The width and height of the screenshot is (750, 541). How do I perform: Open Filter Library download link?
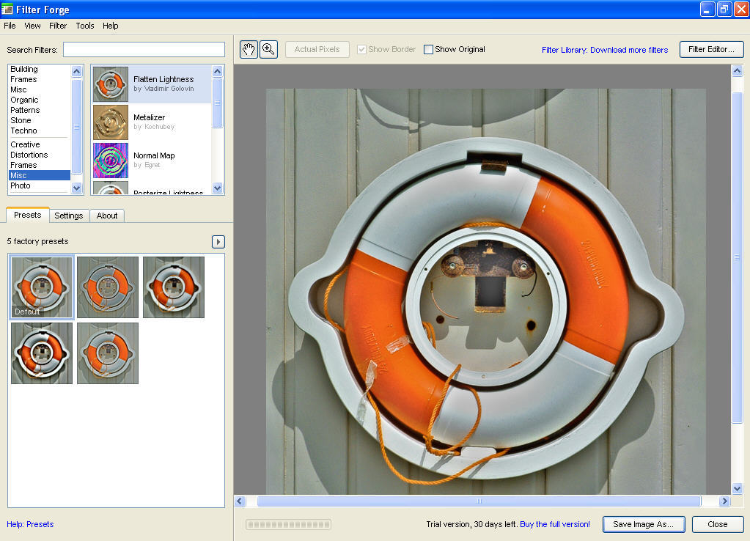pyautogui.click(x=605, y=50)
